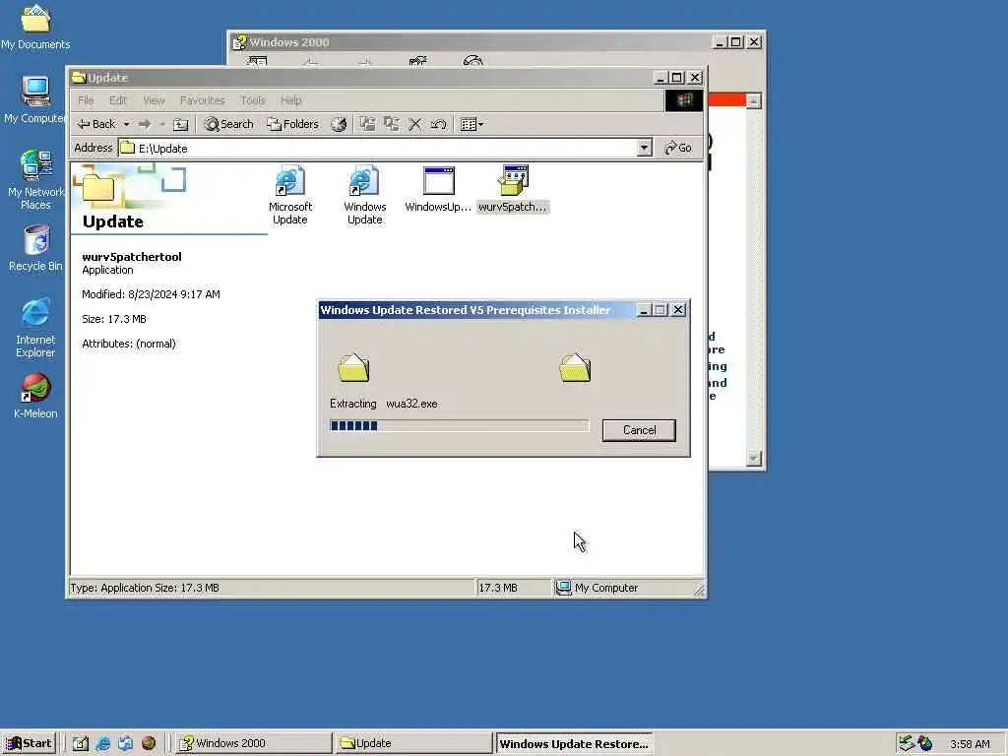Viewport: 1008px width, 756px height.
Task: Maximize the Windows 2000 window
Action: (736, 41)
